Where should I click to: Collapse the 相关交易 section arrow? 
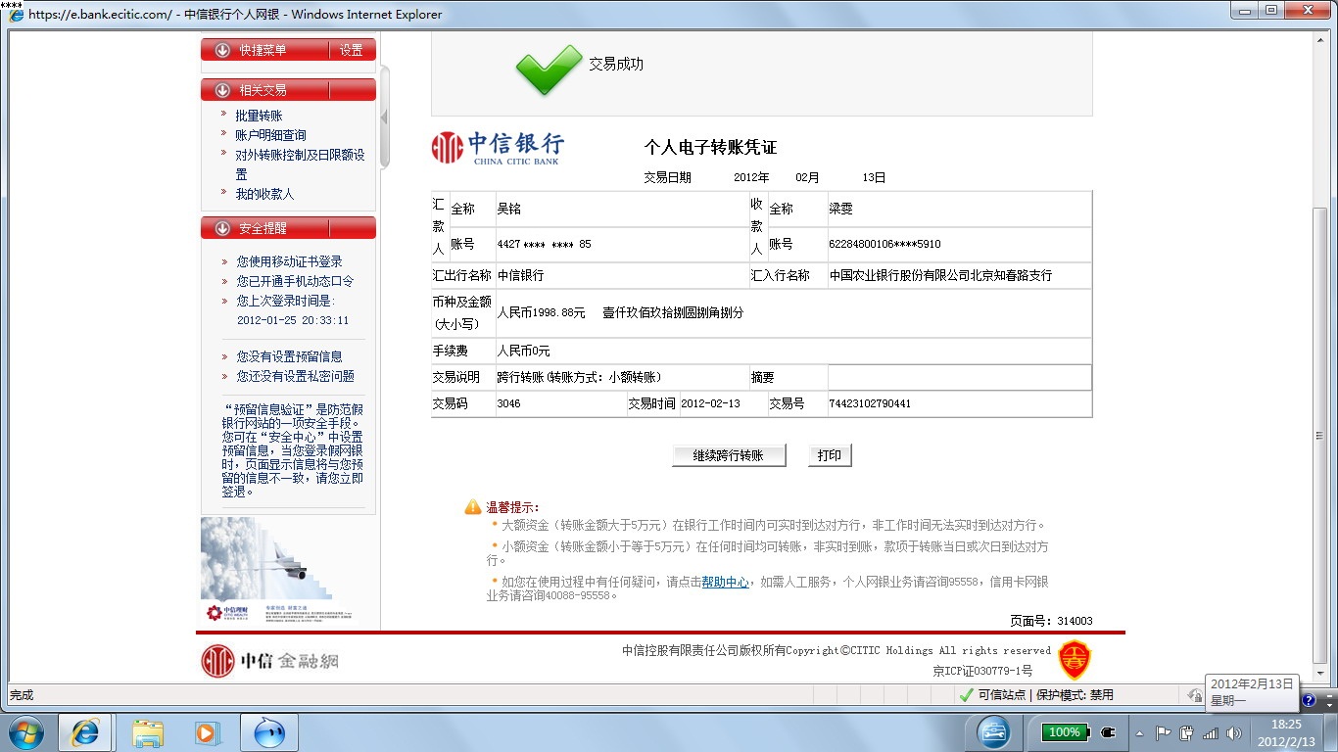click(x=222, y=90)
